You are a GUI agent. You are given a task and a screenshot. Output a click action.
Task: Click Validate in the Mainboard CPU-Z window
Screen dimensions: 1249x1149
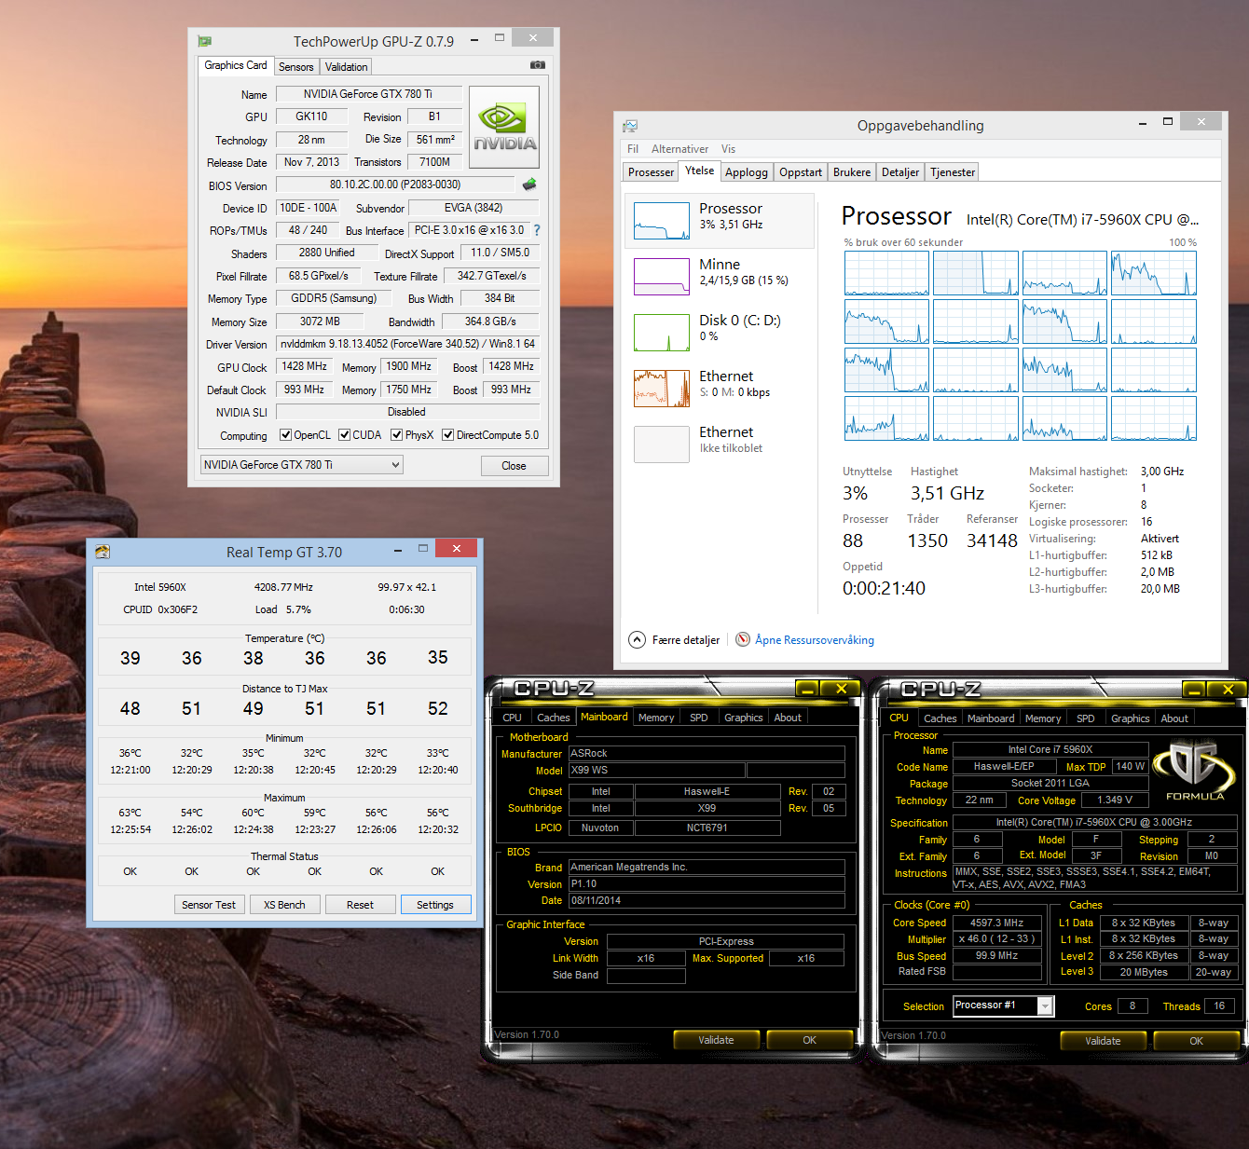716,1040
